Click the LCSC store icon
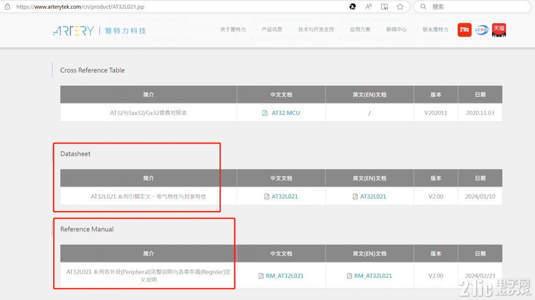Viewport: 535px width, 300px height. click(x=482, y=30)
